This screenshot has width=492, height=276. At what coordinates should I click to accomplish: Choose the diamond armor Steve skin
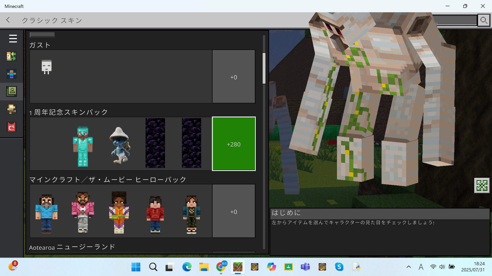(x=83, y=146)
